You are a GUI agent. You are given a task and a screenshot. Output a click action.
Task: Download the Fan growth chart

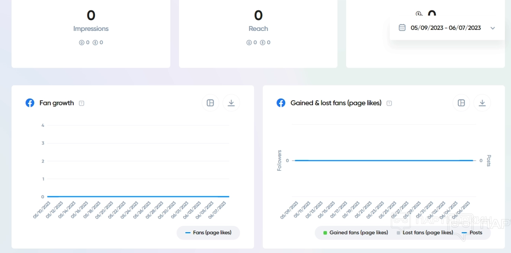tap(231, 103)
